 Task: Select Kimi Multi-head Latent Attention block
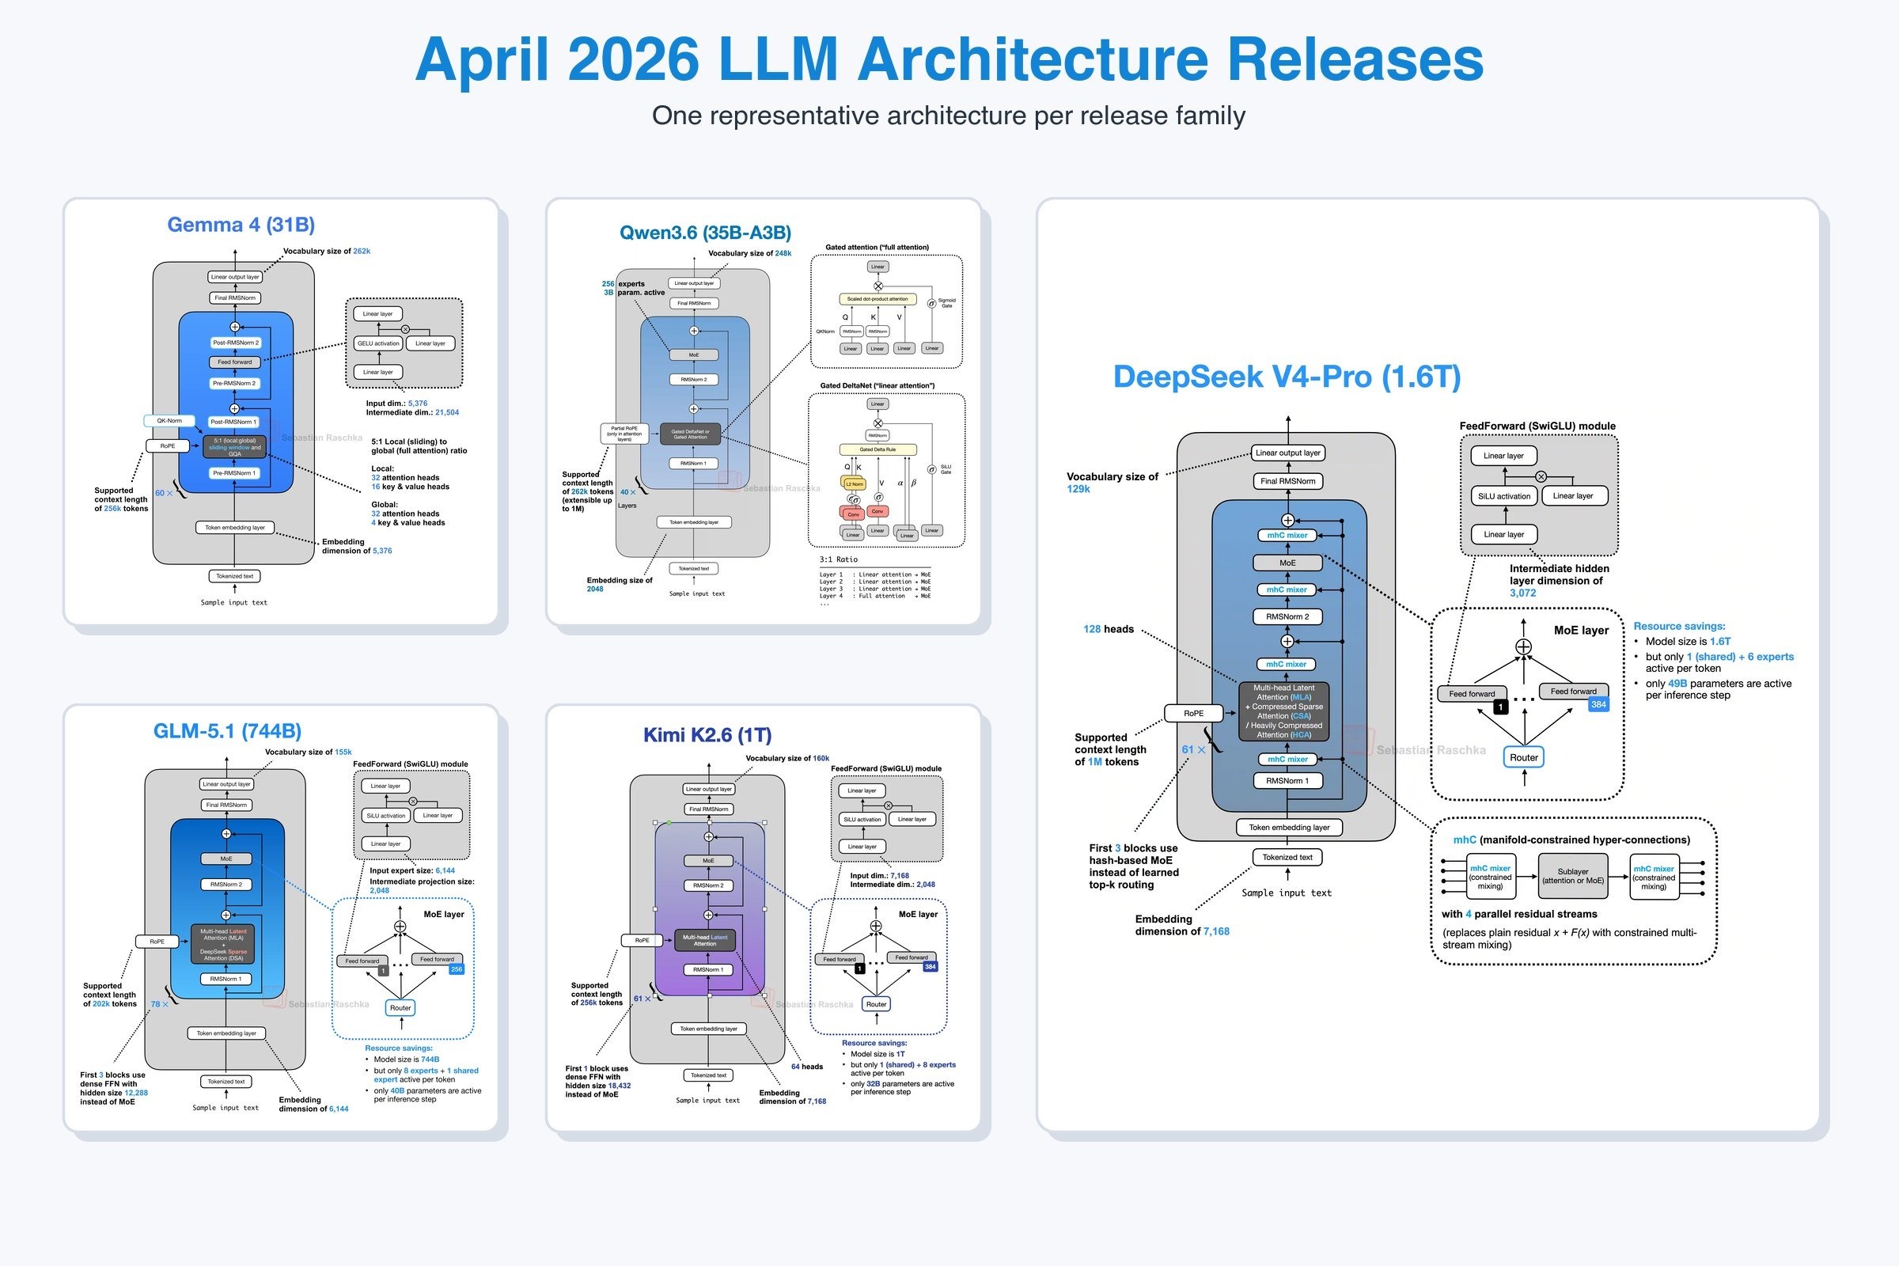pos(705,941)
